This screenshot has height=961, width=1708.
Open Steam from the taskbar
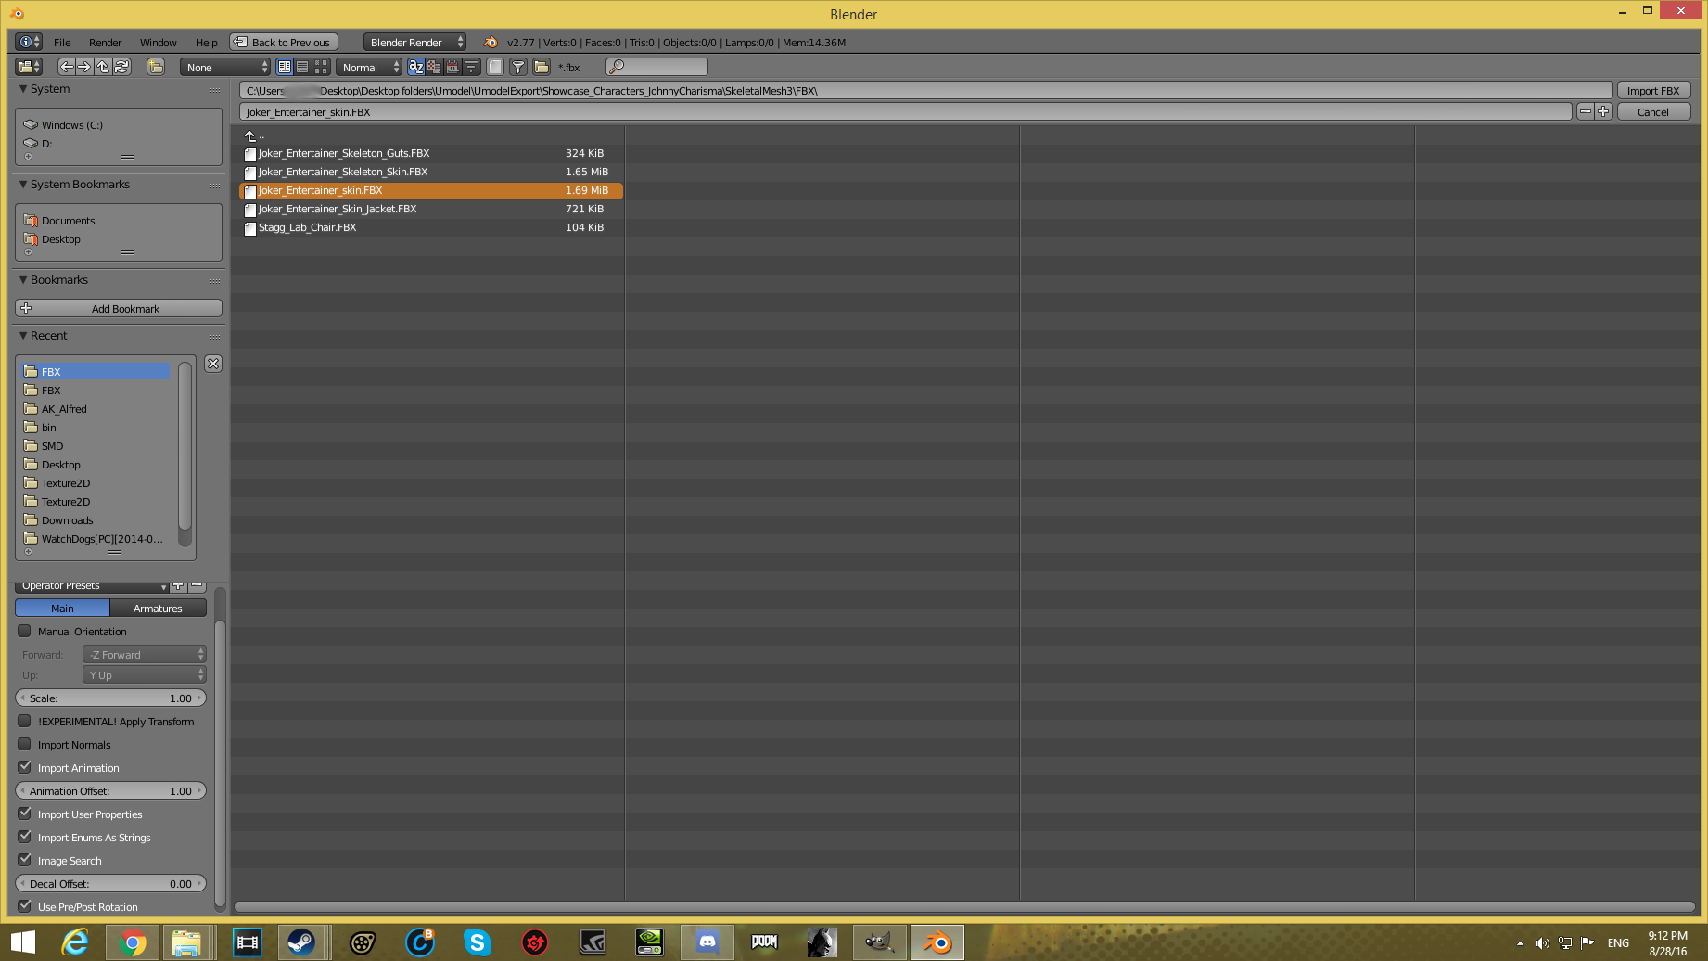point(301,943)
